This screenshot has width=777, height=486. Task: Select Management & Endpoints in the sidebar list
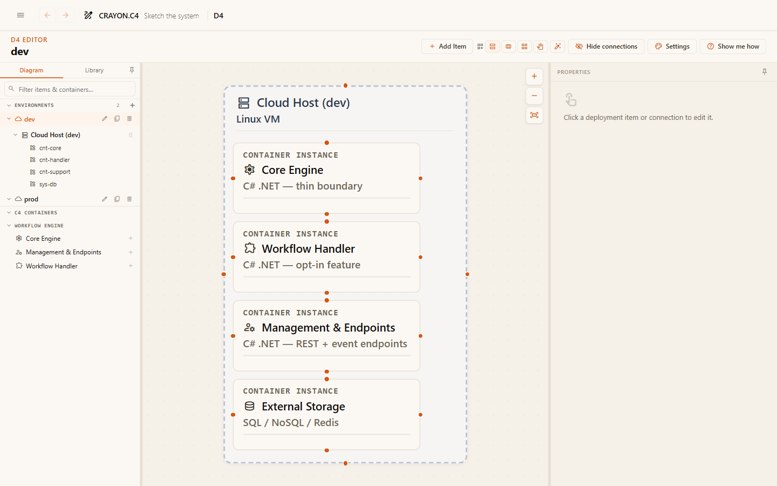(x=64, y=252)
